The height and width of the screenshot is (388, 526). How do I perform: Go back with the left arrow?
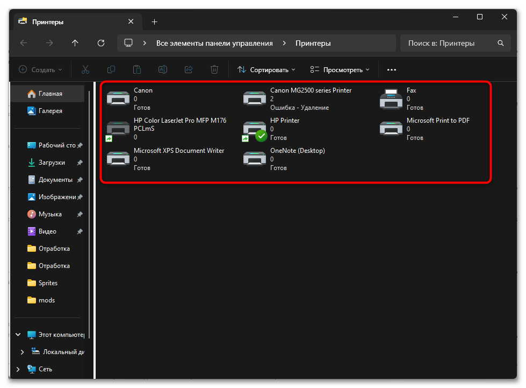[24, 43]
